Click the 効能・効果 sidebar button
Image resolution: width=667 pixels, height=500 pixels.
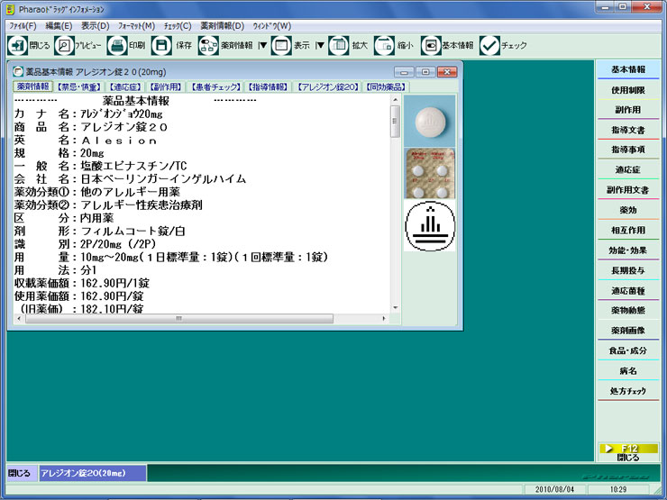point(628,250)
